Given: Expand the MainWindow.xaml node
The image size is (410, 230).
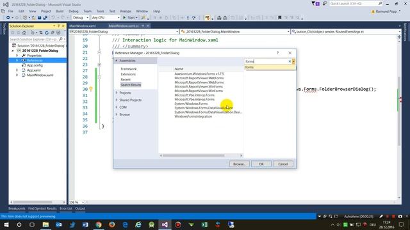Looking at the screenshot, I should (x=17, y=75).
